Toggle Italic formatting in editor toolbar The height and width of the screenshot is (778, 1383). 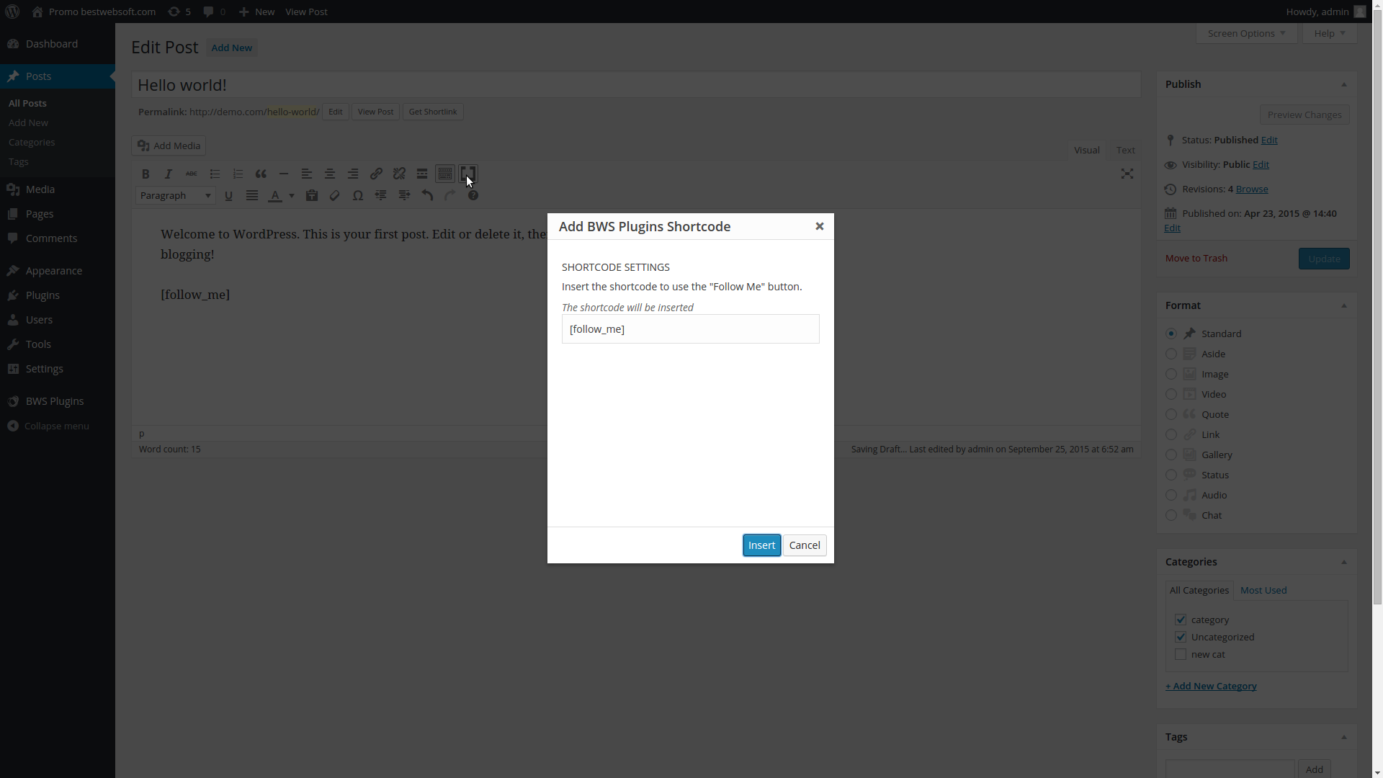point(169,174)
